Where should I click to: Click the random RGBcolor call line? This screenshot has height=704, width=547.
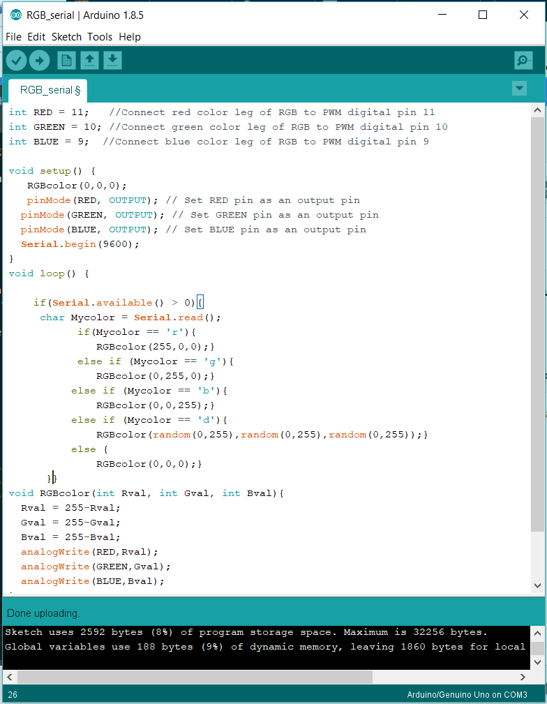click(x=262, y=435)
